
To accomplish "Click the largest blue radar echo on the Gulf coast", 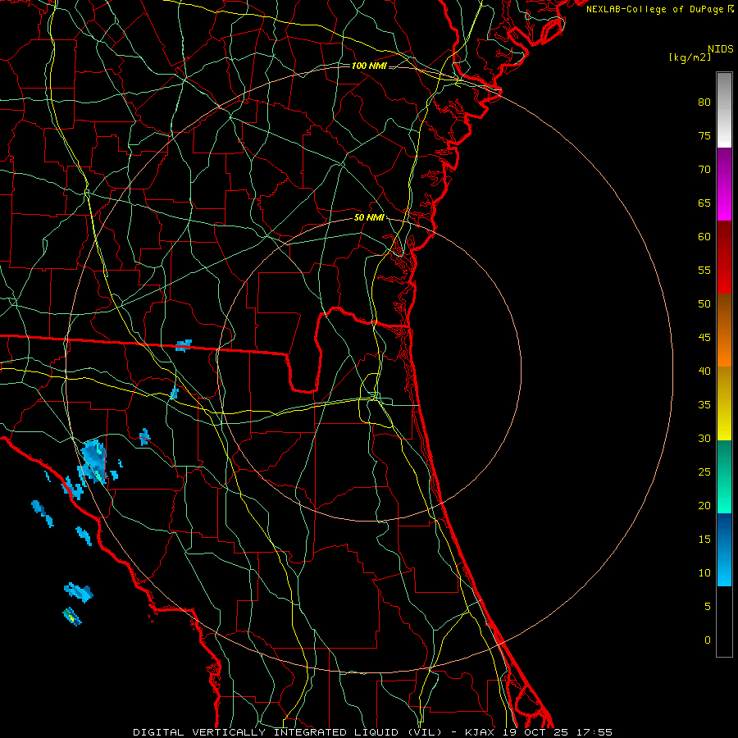I will coord(93,461).
